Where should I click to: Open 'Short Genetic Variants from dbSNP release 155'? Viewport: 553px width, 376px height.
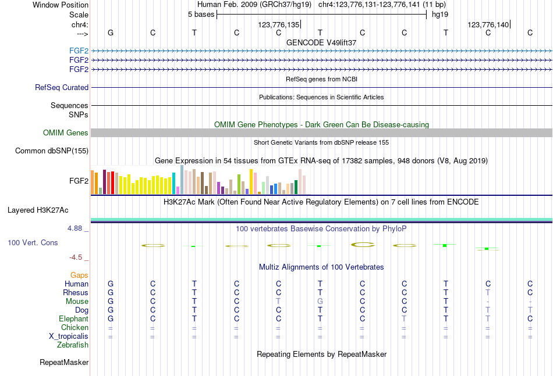[x=321, y=142]
